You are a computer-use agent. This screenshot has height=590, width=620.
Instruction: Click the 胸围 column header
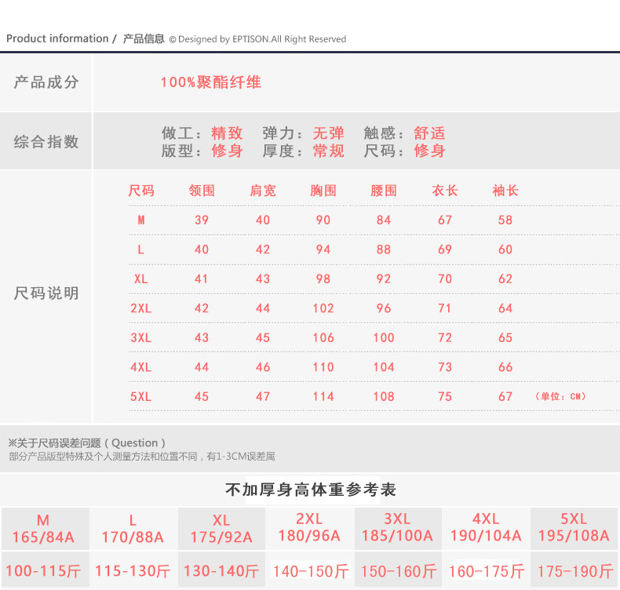(x=323, y=191)
